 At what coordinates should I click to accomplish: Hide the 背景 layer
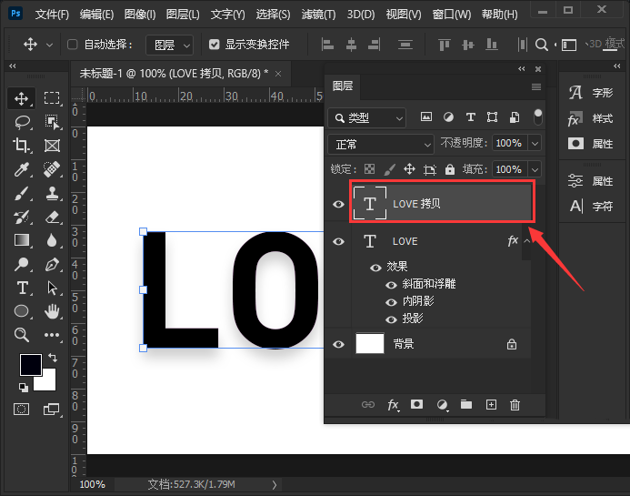tap(338, 344)
